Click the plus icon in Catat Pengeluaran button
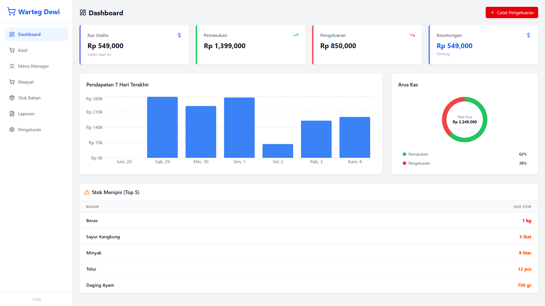Viewport: 545px width, 306px height. (x=492, y=12)
